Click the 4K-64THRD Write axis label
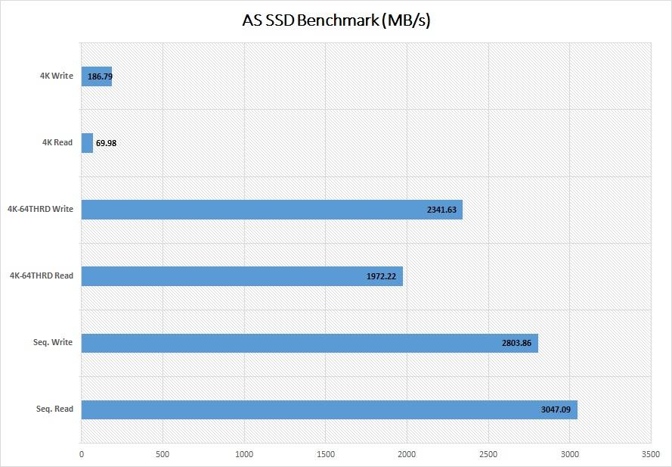 (x=40, y=209)
